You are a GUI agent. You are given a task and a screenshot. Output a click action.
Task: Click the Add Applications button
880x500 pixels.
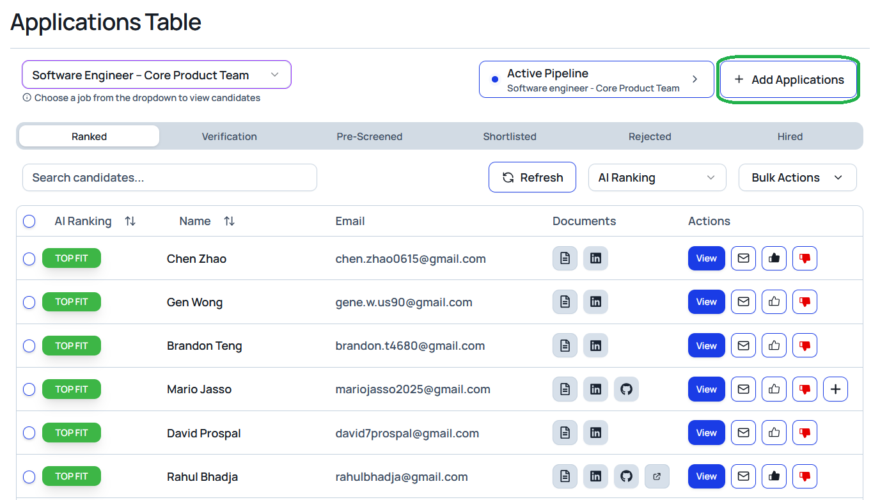(789, 80)
